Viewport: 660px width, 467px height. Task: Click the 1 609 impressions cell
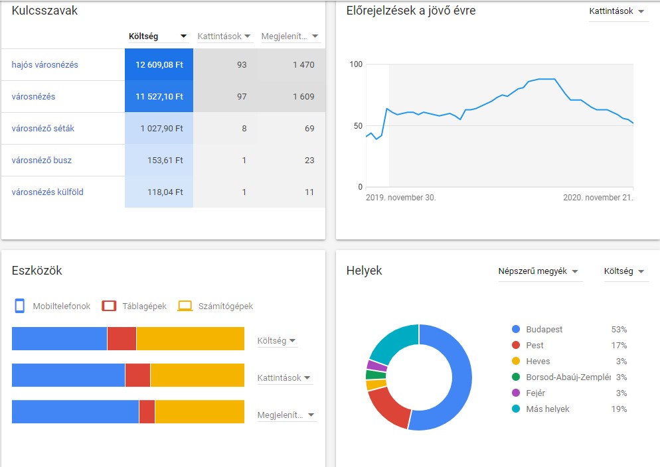(291, 96)
